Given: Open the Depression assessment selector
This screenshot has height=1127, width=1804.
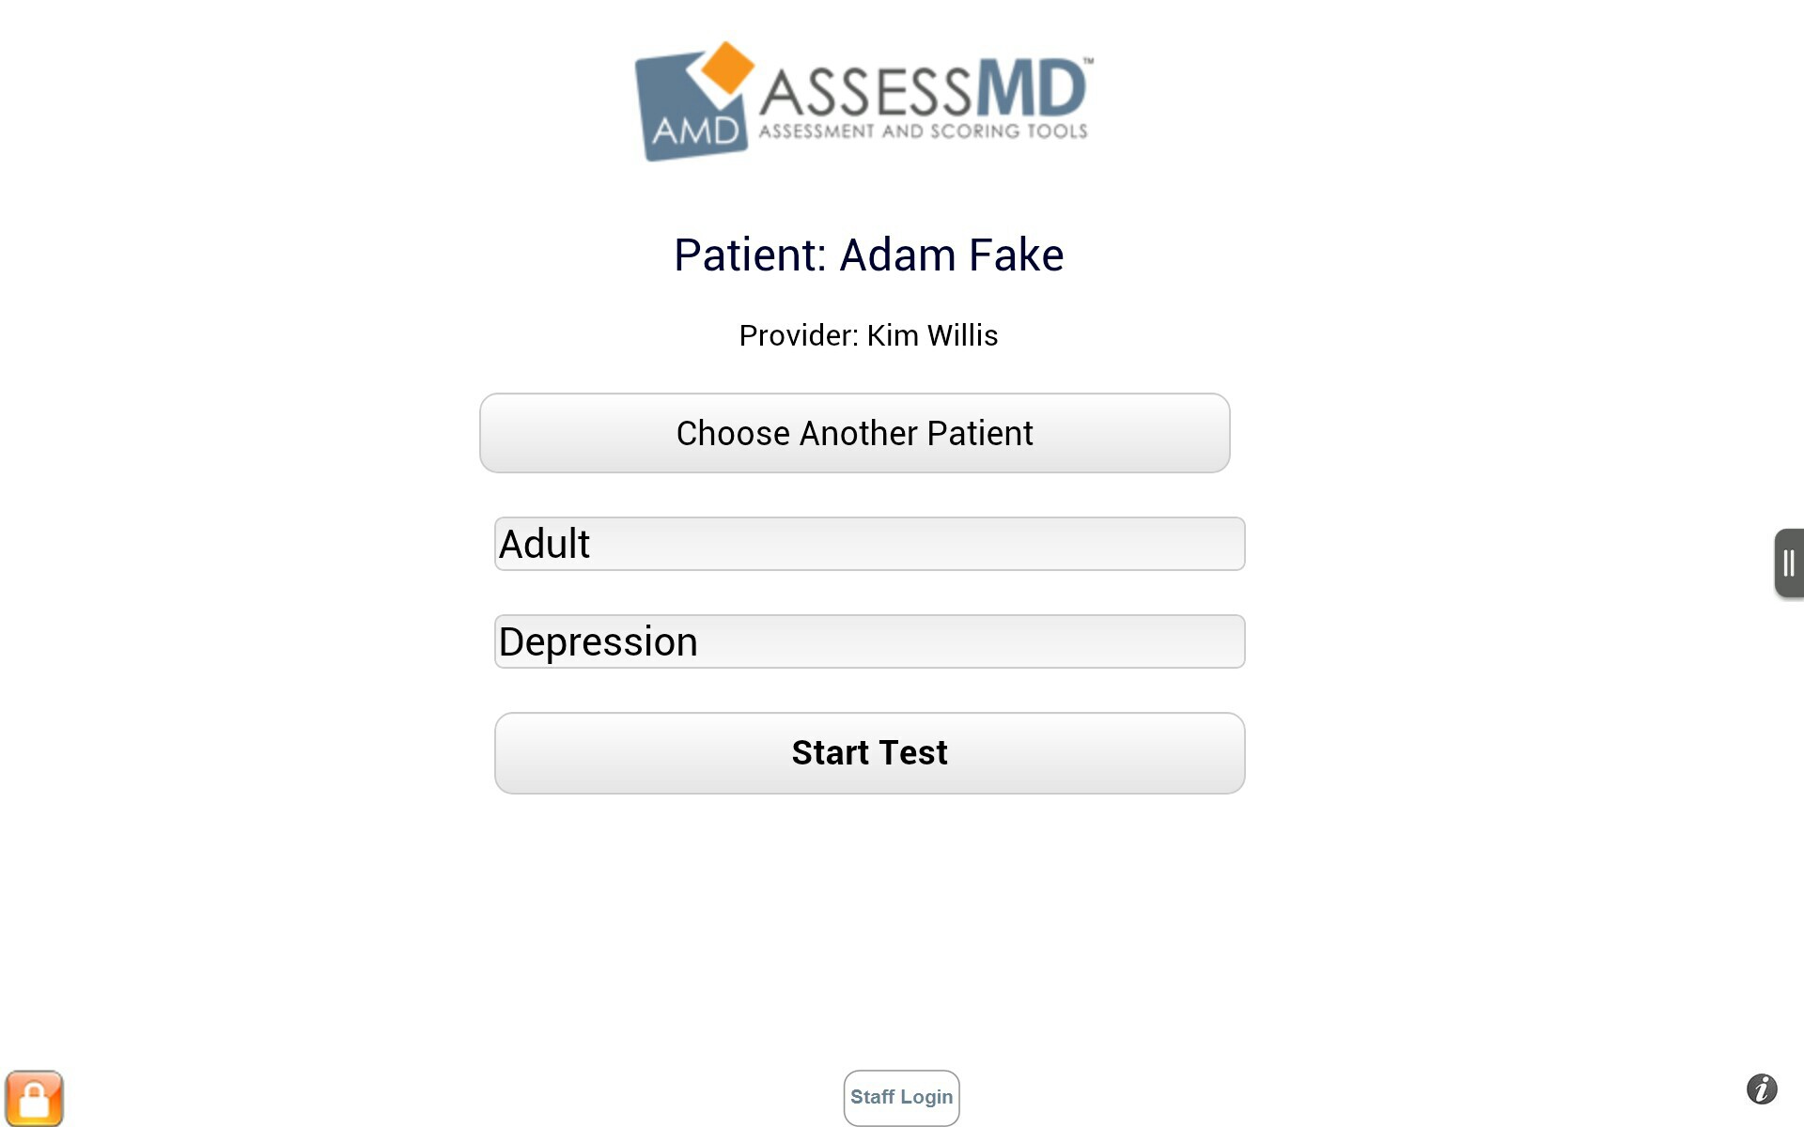Looking at the screenshot, I should [869, 641].
